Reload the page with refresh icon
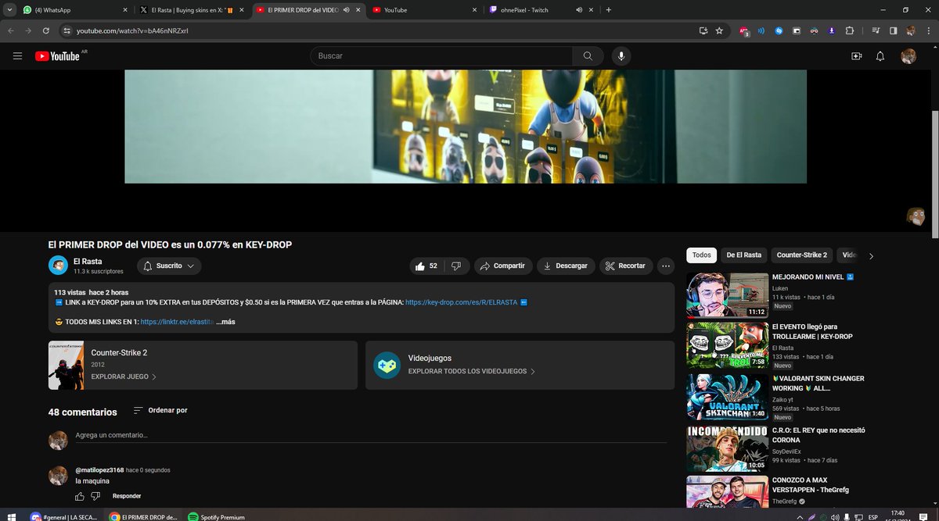The width and height of the screenshot is (939, 521). click(x=46, y=30)
